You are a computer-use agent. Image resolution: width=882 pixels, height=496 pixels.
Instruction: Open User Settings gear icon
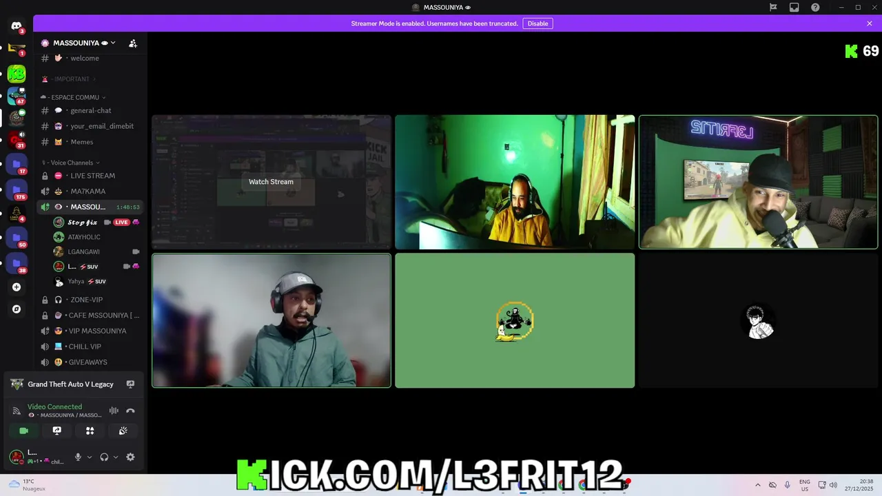coord(130,457)
